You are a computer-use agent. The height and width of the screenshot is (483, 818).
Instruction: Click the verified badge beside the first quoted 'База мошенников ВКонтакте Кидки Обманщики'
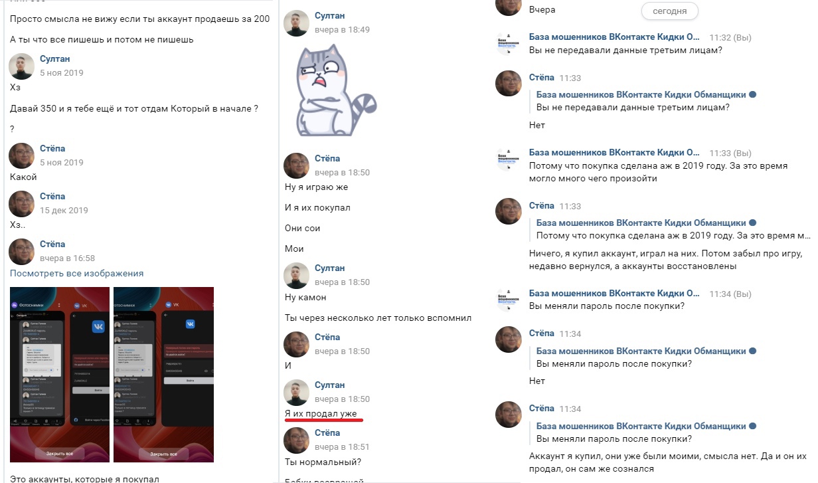pos(753,94)
